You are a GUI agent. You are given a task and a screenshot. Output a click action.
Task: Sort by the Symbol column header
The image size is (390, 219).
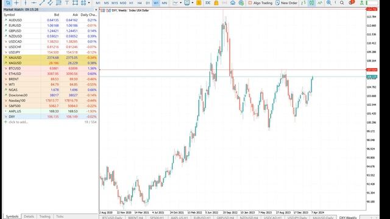pos(9,15)
